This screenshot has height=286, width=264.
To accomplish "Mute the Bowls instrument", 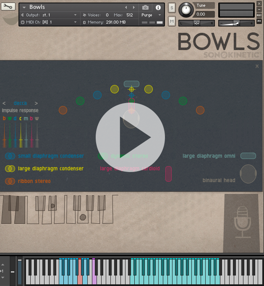I will coord(172,21).
